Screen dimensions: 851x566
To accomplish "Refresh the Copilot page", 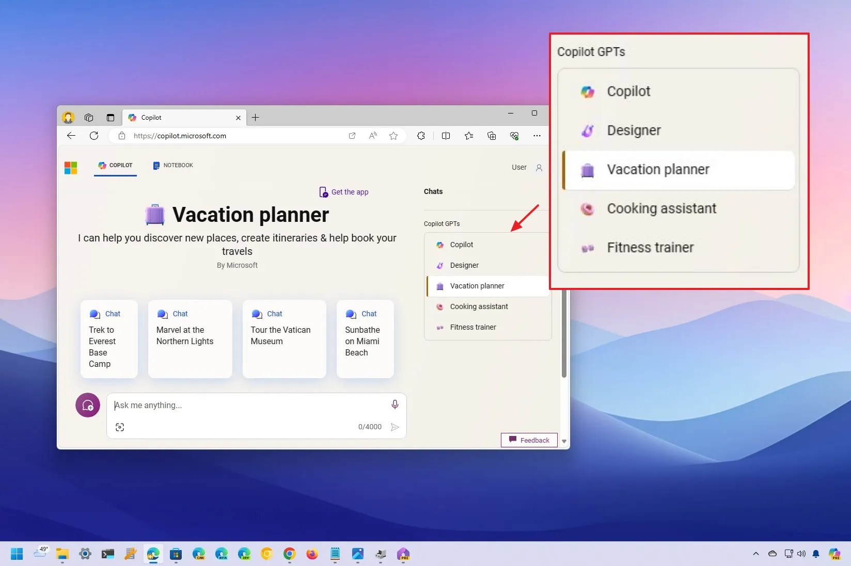I will [x=94, y=136].
